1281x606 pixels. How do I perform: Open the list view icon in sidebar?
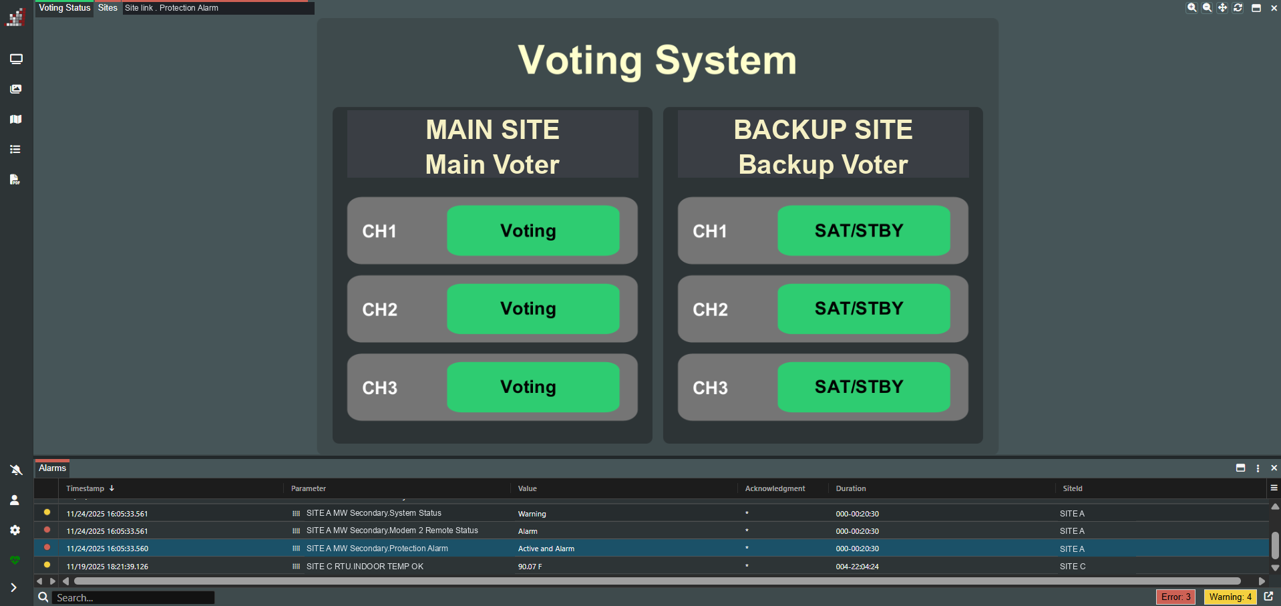pos(15,149)
